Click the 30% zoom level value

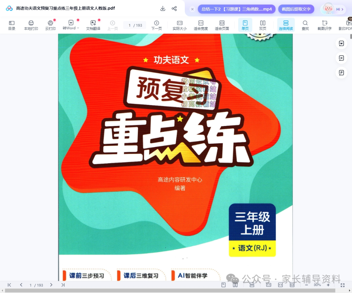pyautogui.click(x=317, y=285)
